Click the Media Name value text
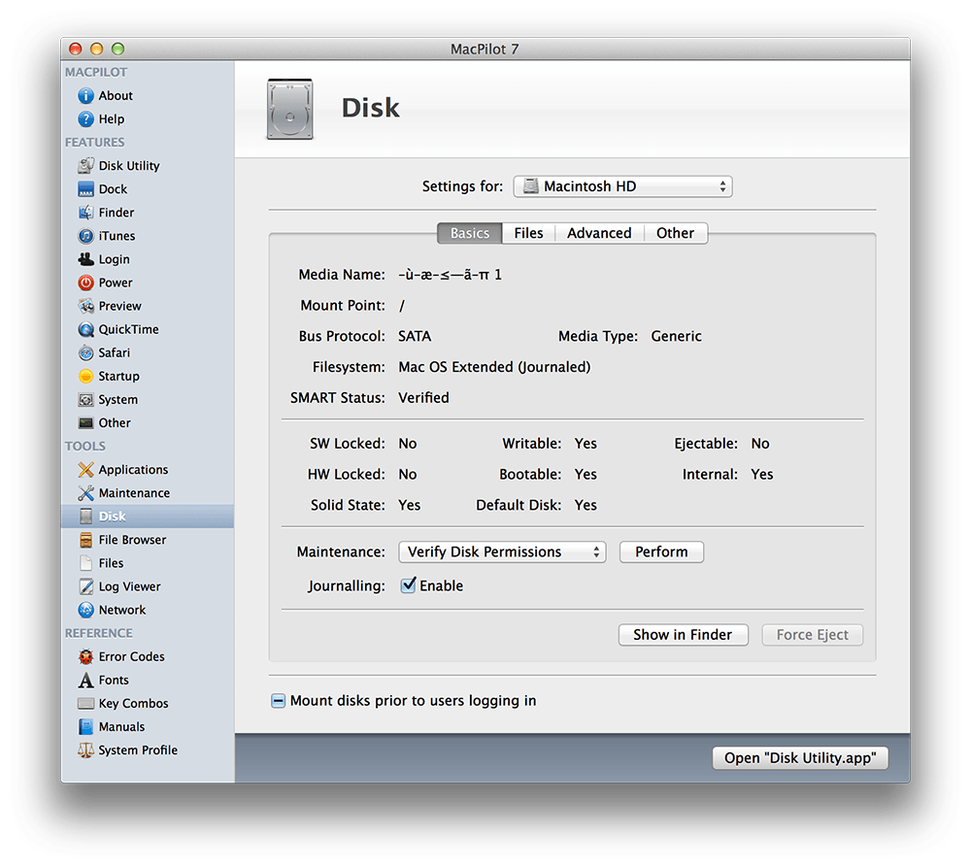Screen dimensions: 971x867 tap(450, 275)
